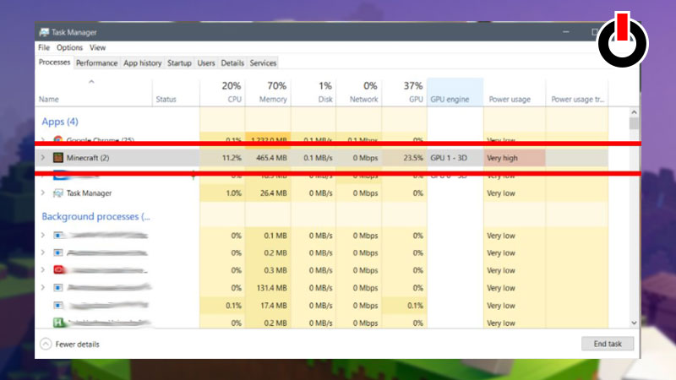
Task: Go to the Users tab
Action: pyautogui.click(x=206, y=62)
